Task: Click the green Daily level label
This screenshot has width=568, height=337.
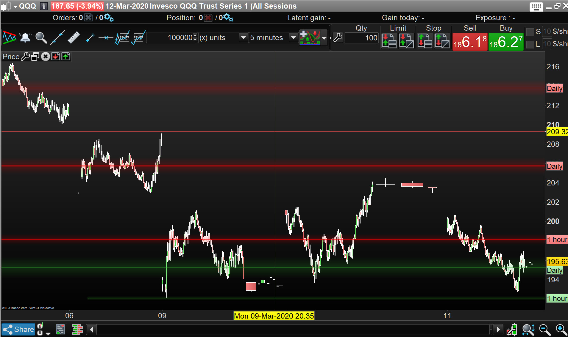Action: (555, 270)
